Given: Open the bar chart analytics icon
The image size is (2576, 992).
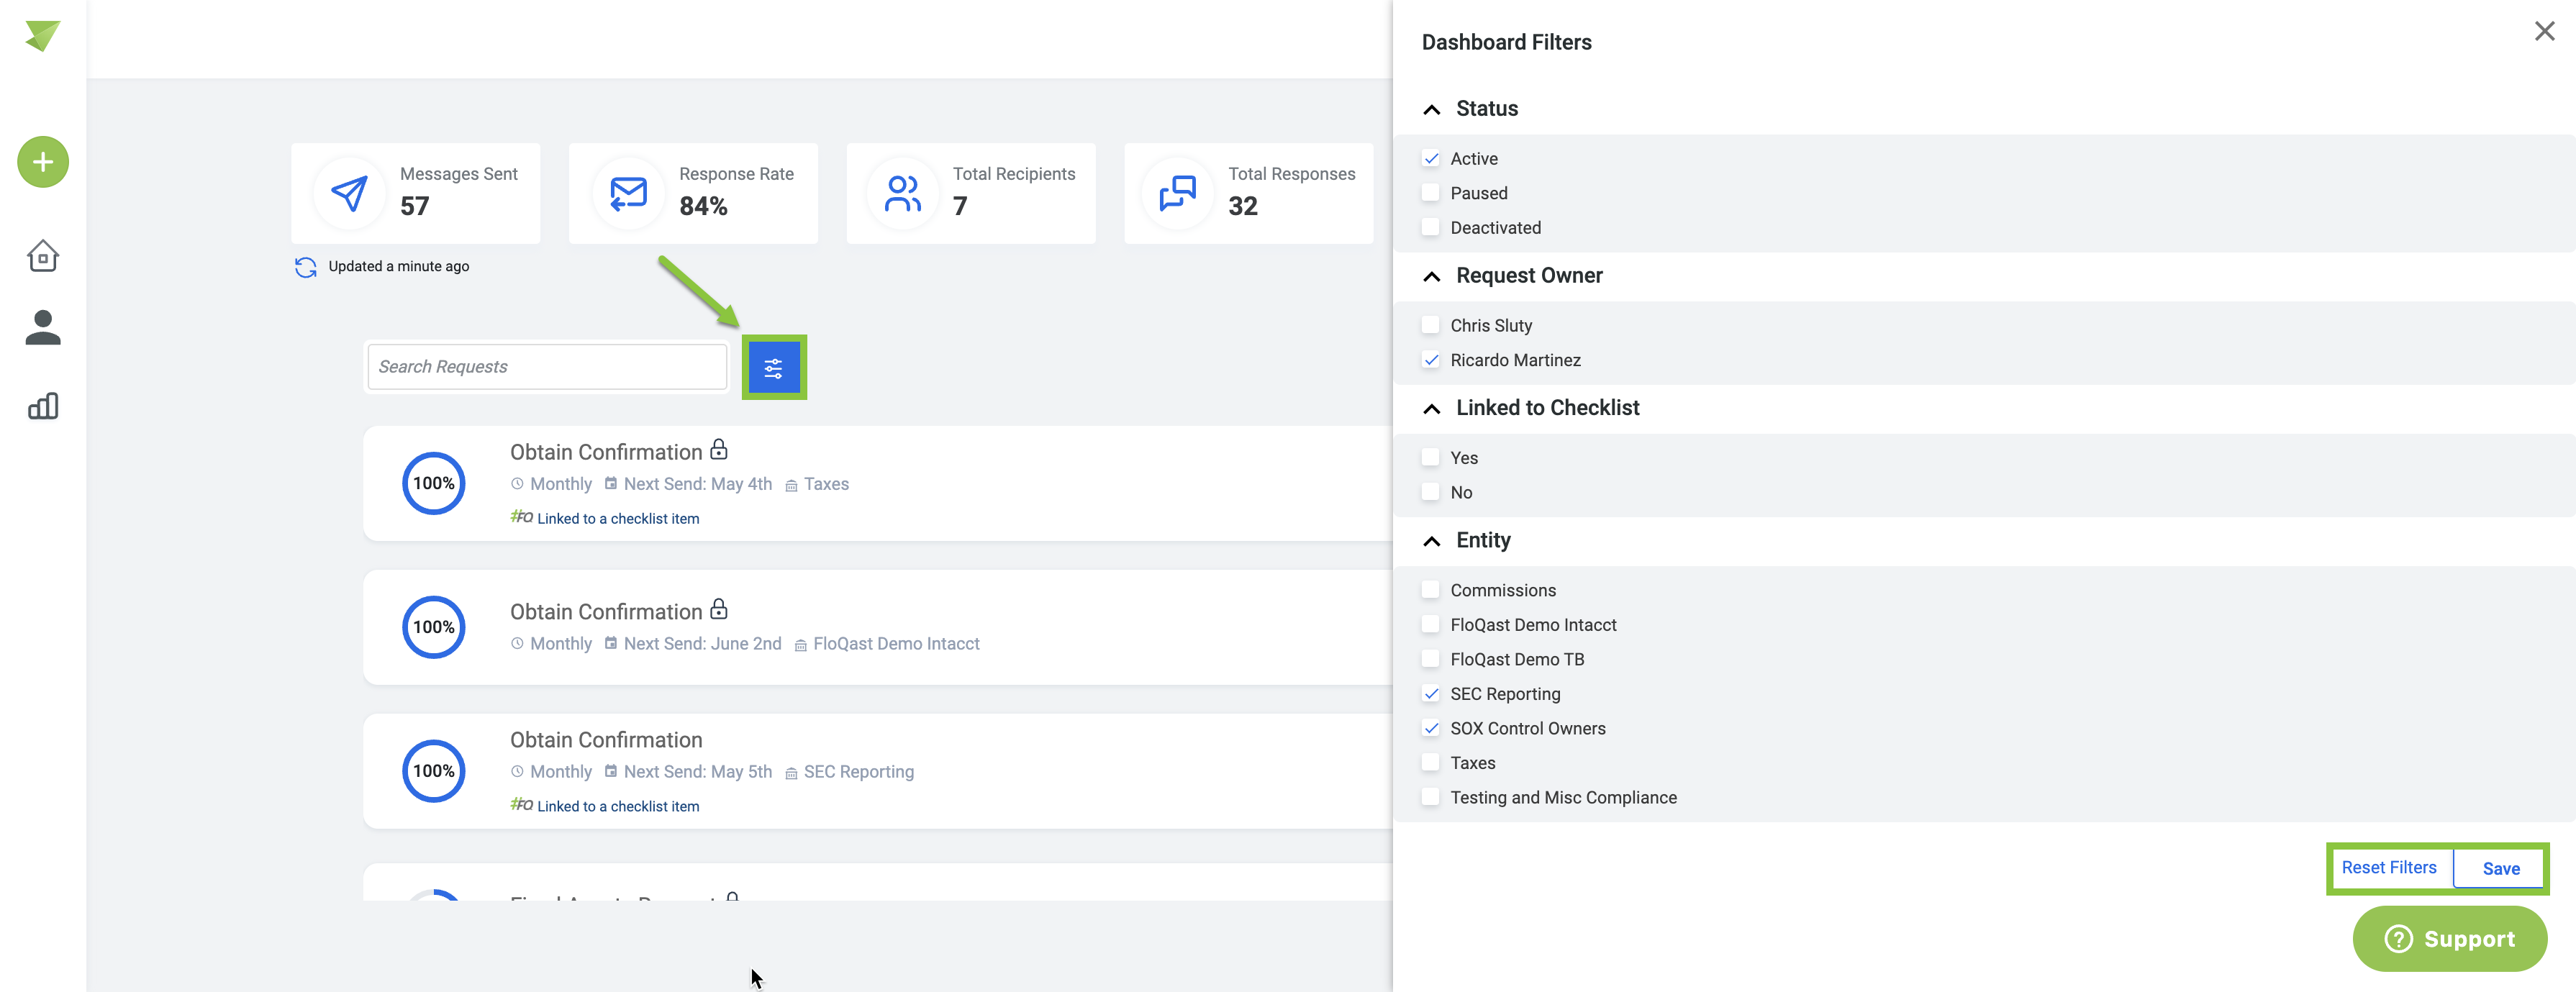Looking at the screenshot, I should point(43,406).
